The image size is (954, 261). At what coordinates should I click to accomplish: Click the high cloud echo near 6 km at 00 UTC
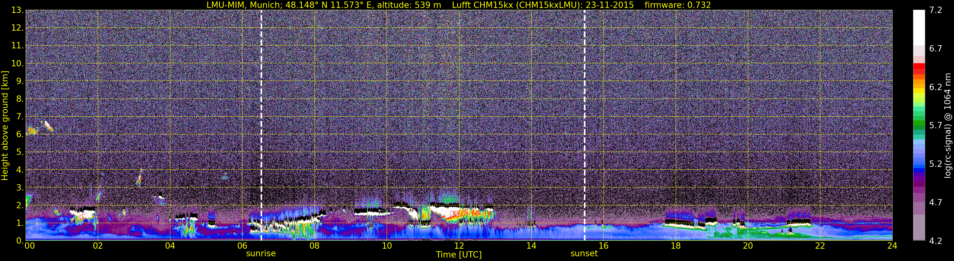pyautogui.click(x=32, y=130)
